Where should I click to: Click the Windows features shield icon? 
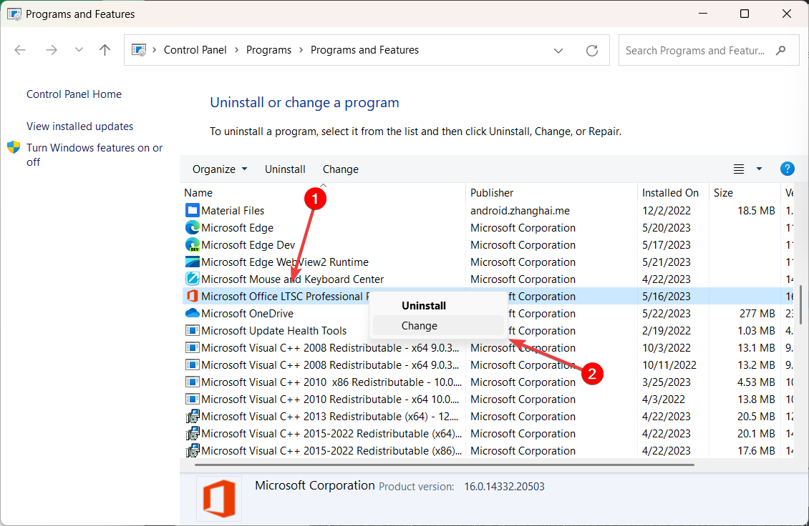click(14, 147)
